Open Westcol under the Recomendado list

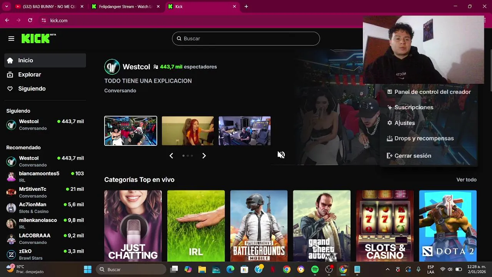[x=45, y=161]
